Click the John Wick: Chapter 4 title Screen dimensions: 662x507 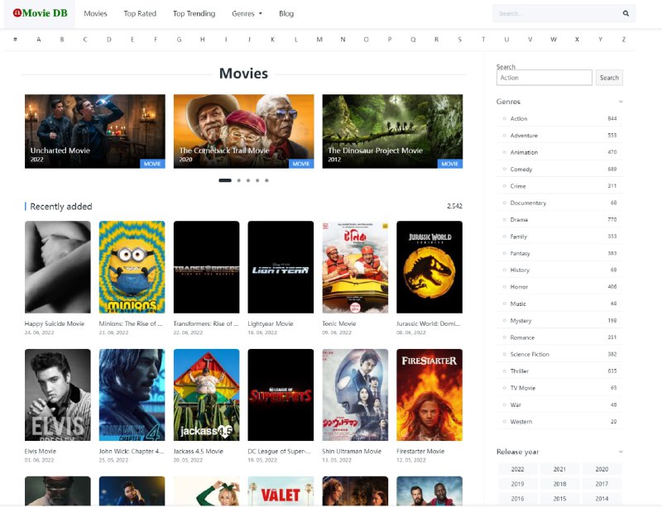[x=132, y=452]
